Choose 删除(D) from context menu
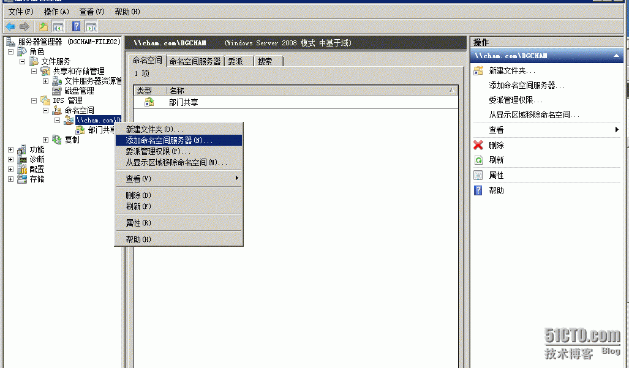Screen dimensions: 629x368 pyautogui.click(x=179, y=195)
